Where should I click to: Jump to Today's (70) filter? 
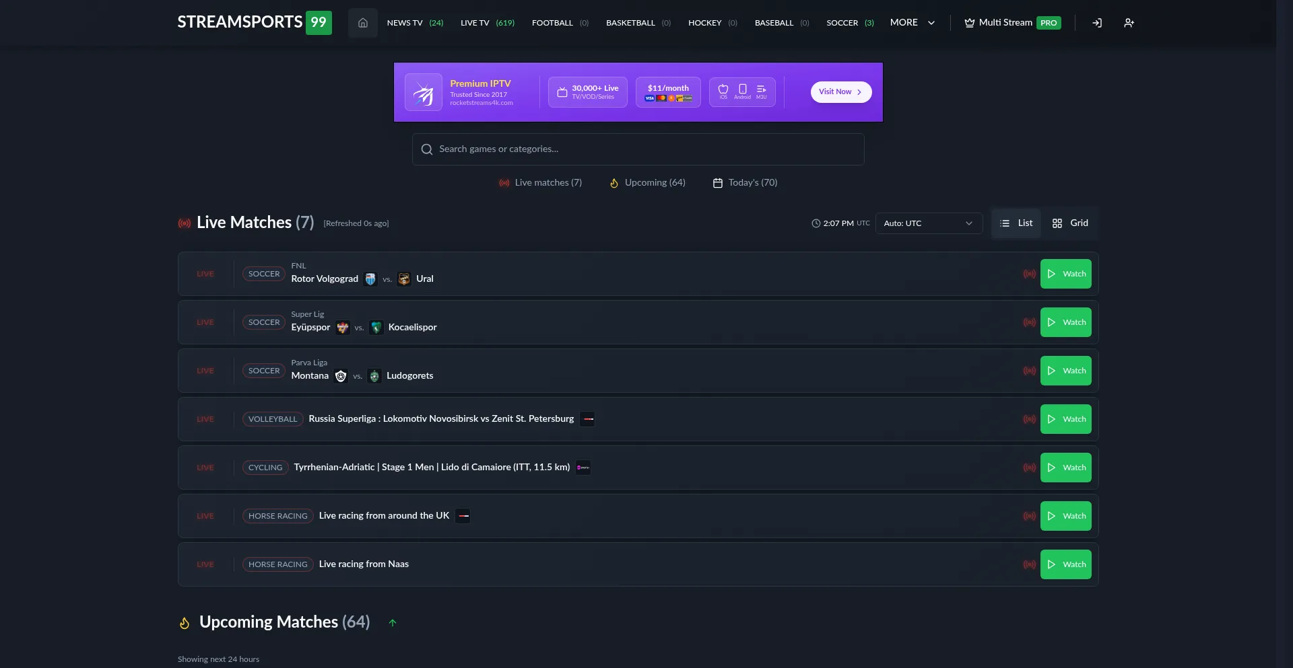[745, 183]
